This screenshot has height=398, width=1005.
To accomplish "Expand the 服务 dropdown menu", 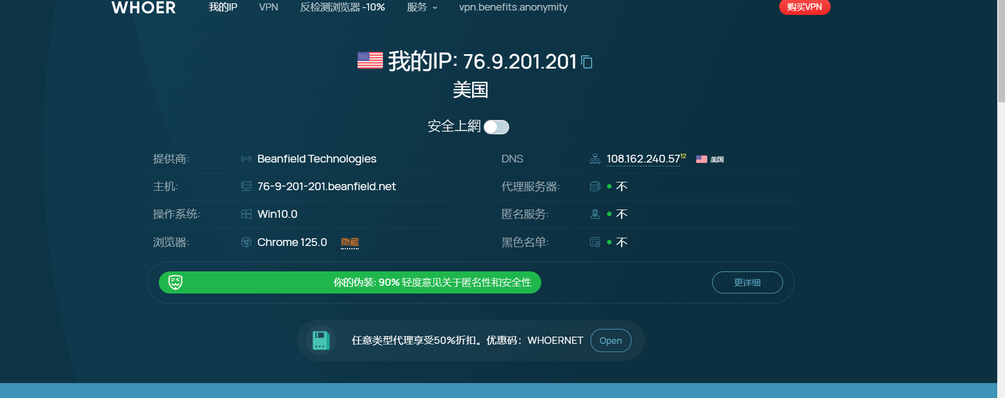I will coord(422,7).
